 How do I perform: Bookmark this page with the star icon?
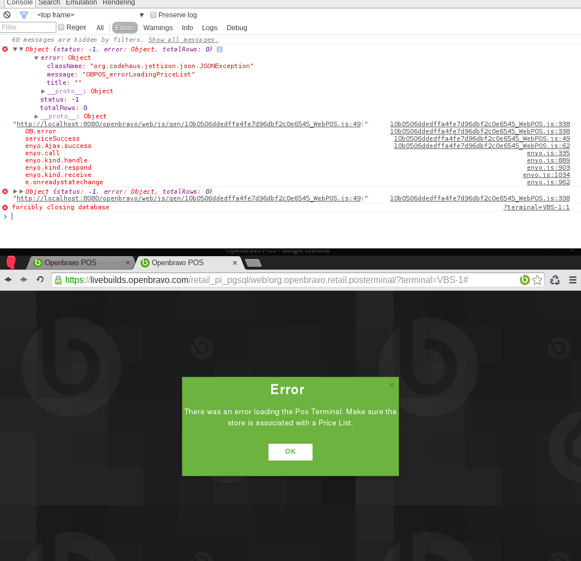click(537, 280)
